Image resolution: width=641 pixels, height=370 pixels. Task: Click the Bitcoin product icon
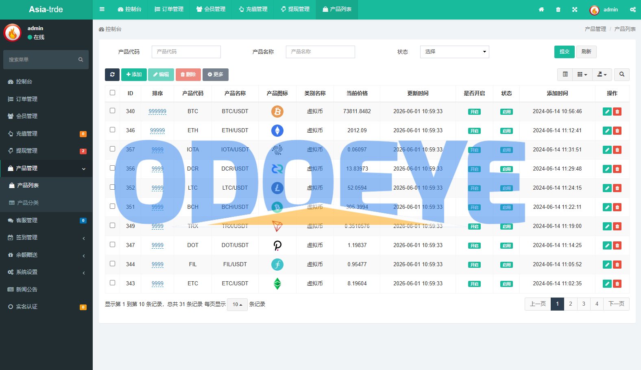277,112
